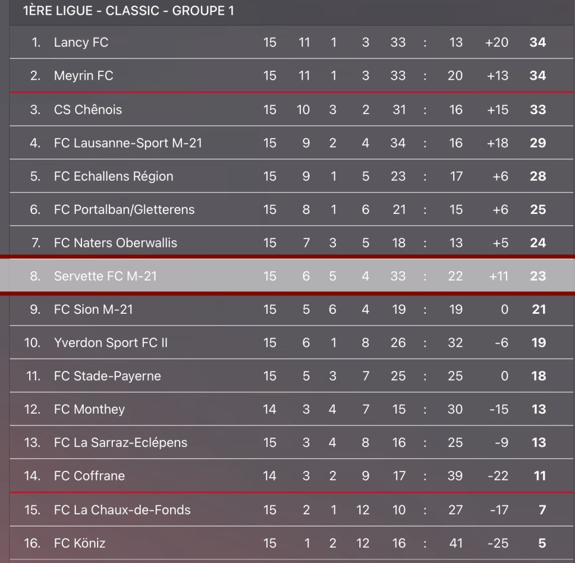Viewport: 575px width, 563px height.
Task: Click FC Köniz's -25 goal difference
Action: tap(497, 543)
